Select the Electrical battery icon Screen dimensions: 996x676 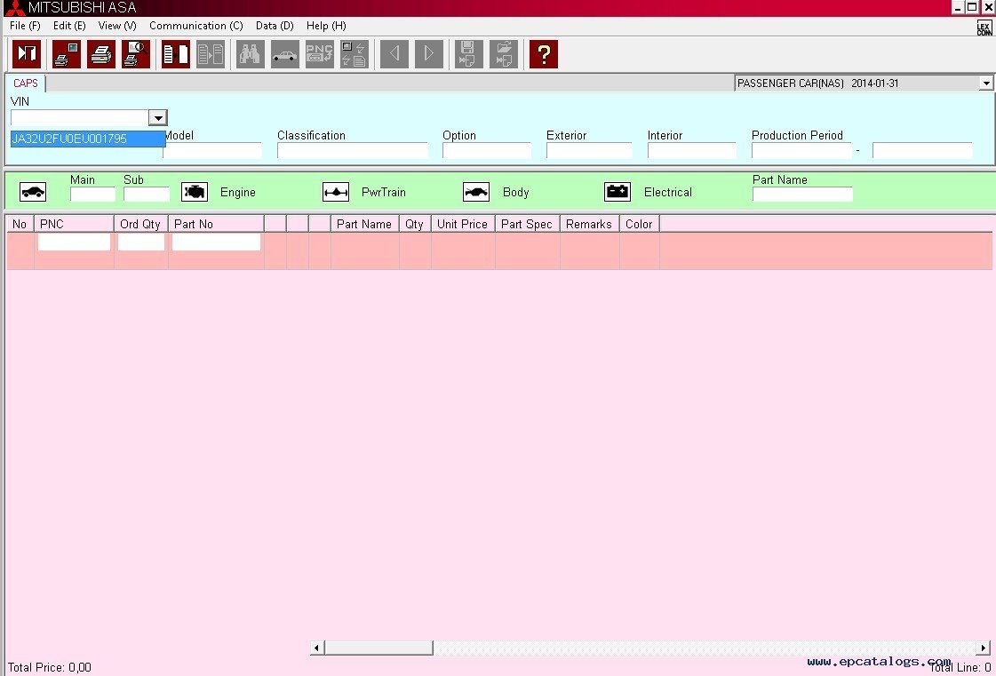point(618,192)
